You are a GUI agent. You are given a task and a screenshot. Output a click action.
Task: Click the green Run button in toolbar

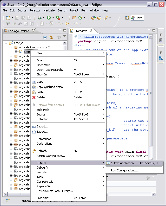[49, 18]
